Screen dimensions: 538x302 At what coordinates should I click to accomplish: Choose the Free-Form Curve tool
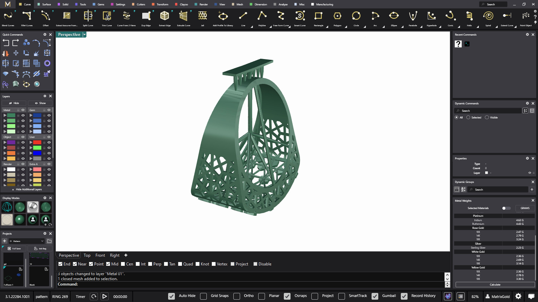tap(281, 18)
